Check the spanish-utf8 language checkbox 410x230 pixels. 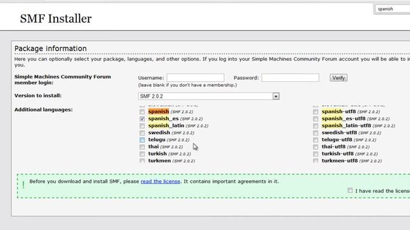[x=316, y=112]
